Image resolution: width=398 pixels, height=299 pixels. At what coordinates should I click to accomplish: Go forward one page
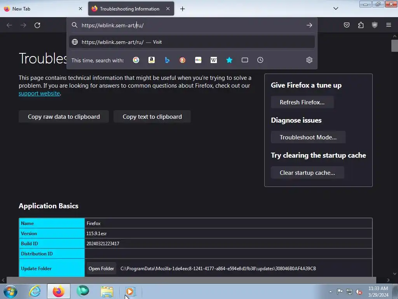[23, 25]
